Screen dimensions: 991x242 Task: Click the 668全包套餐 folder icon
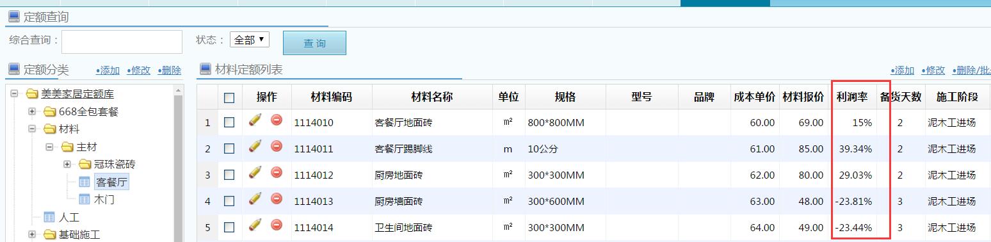[49, 112]
